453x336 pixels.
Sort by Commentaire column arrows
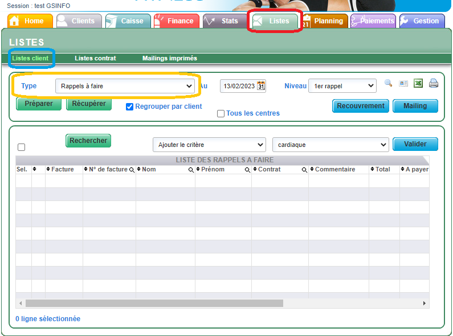point(312,169)
